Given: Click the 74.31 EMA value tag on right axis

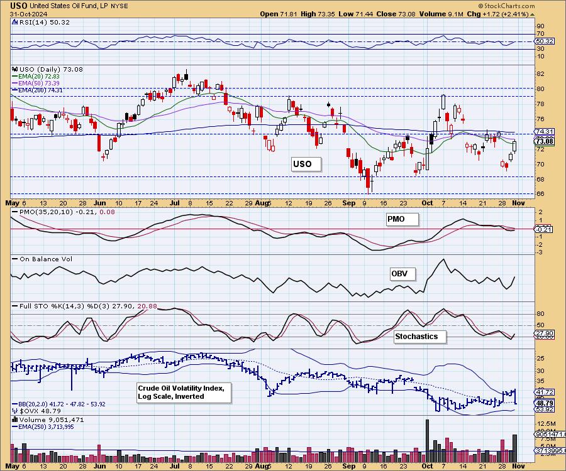Looking at the screenshot, I should 545,131.
